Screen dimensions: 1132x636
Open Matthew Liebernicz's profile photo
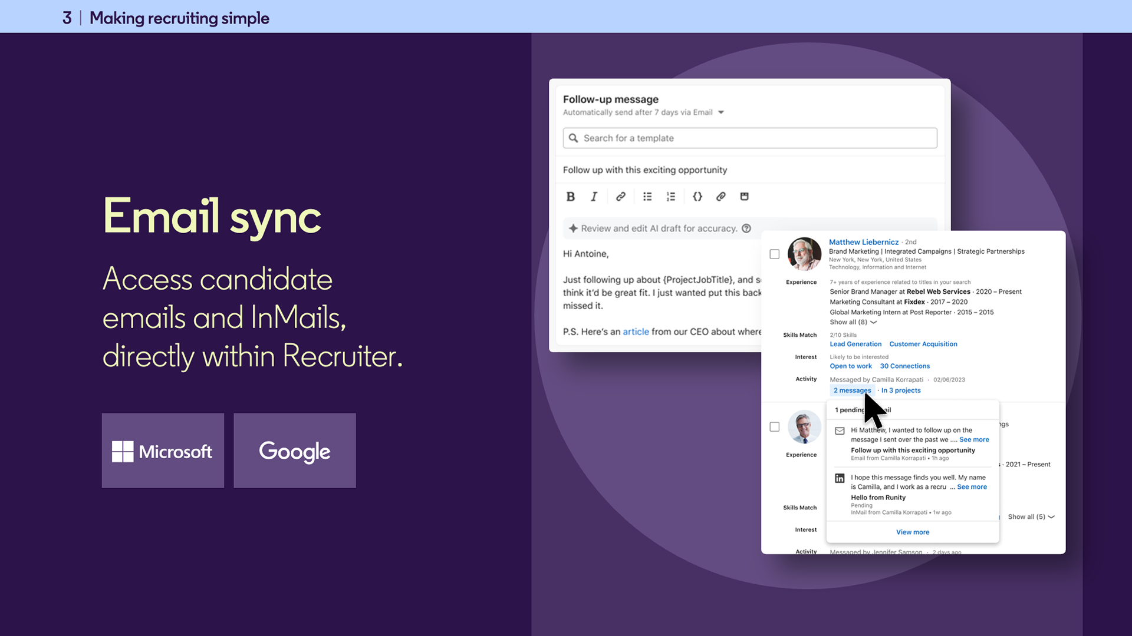tap(804, 254)
